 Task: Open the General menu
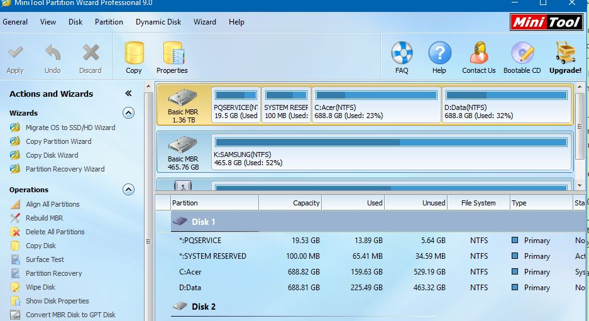pos(15,22)
